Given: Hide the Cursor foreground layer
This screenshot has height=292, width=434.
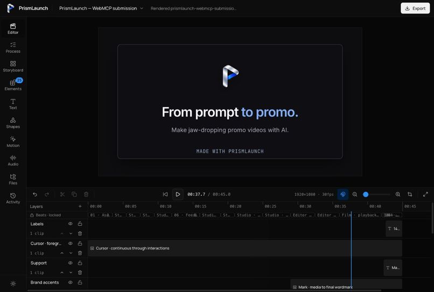Looking at the screenshot, I should pyautogui.click(x=71, y=243).
